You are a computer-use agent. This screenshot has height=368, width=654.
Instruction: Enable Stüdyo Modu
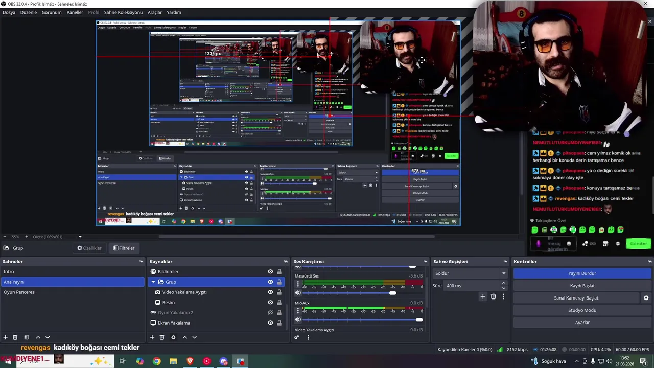(x=582, y=310)
